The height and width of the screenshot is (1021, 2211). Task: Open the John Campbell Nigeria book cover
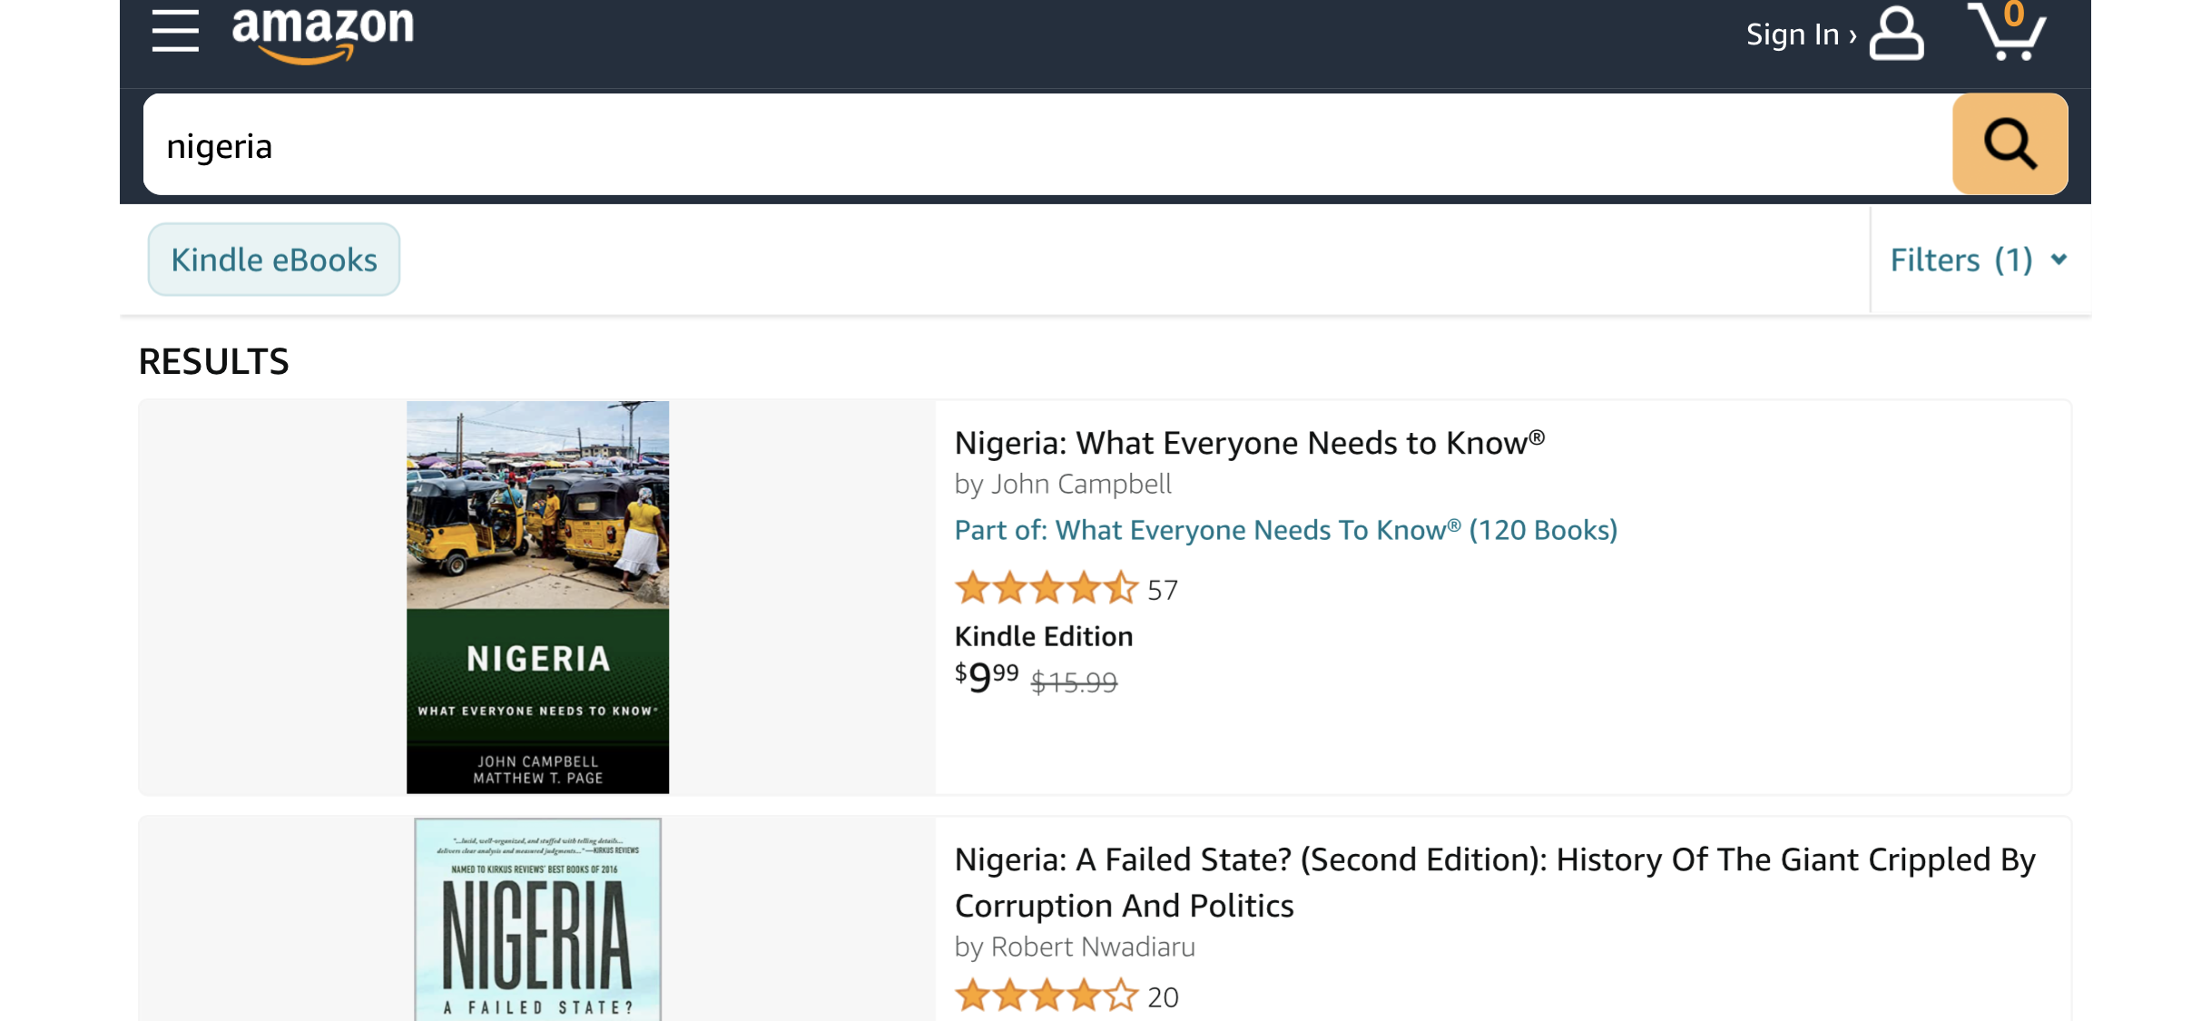pyautogui.click(x=537, y=597)
